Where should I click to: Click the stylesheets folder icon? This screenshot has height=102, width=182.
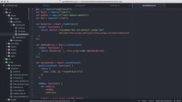tap(11, 41)
